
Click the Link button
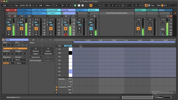pyautogui.click(x=5, y=6)
